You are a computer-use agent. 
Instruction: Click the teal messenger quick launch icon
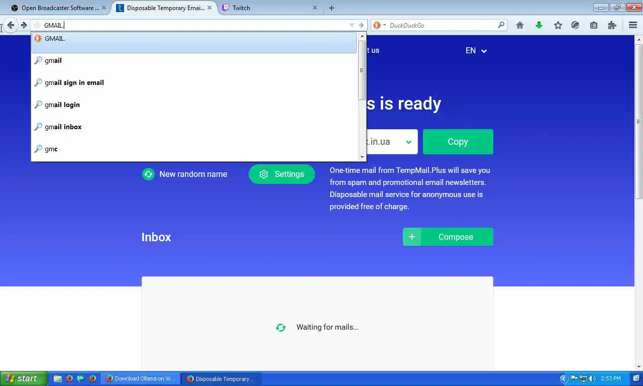81,378
